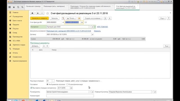Image resolution: width=180 pixels, height=101 pixels.
Task: Switch to Реализация: Отгрузка без перехода tab
Action: coord(92,7)
